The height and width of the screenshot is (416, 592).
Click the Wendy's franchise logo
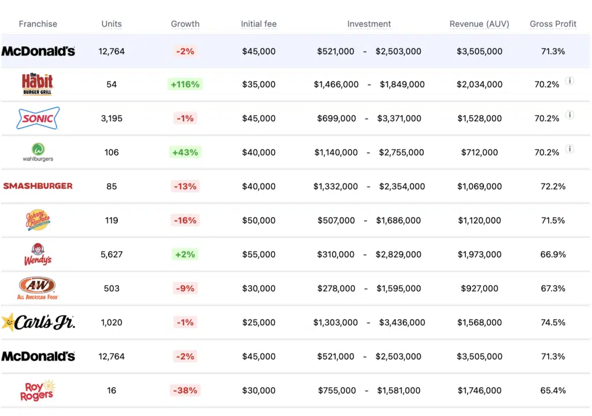38,254
